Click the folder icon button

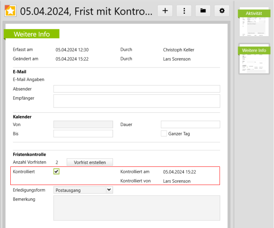[203, 11]
